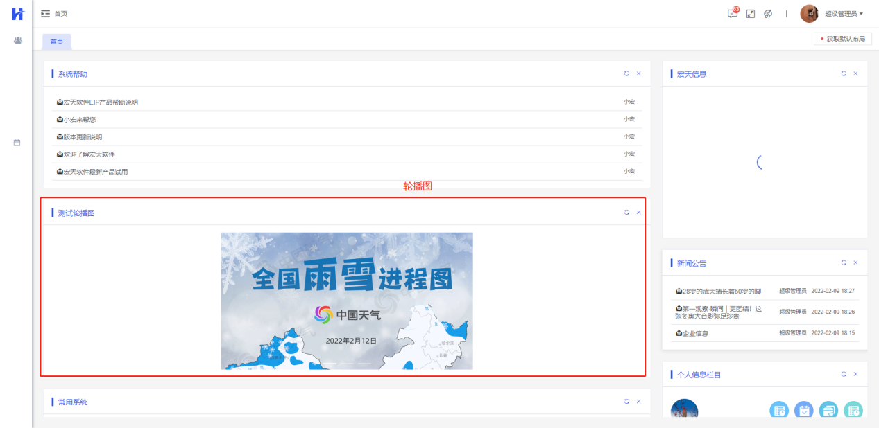Viewport: 879px width, 428px height.
Task: Open news 第一观察 瞬间｜更团结
Action: click(x=718, y=312)
